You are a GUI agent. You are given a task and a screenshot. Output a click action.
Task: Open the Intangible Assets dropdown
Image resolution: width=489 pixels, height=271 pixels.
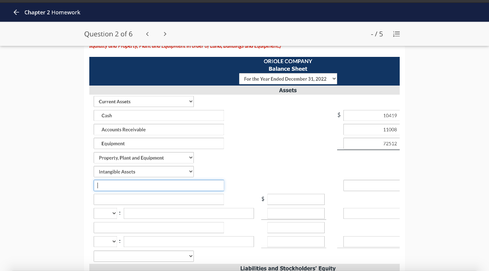(144, 172)
